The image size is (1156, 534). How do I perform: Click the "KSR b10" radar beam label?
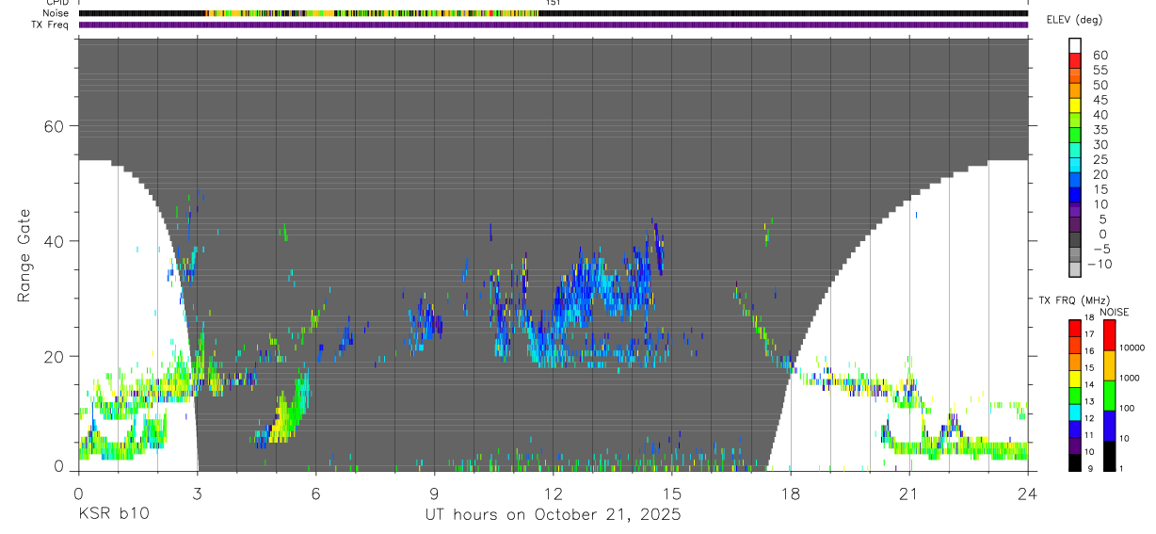(112, 515)
